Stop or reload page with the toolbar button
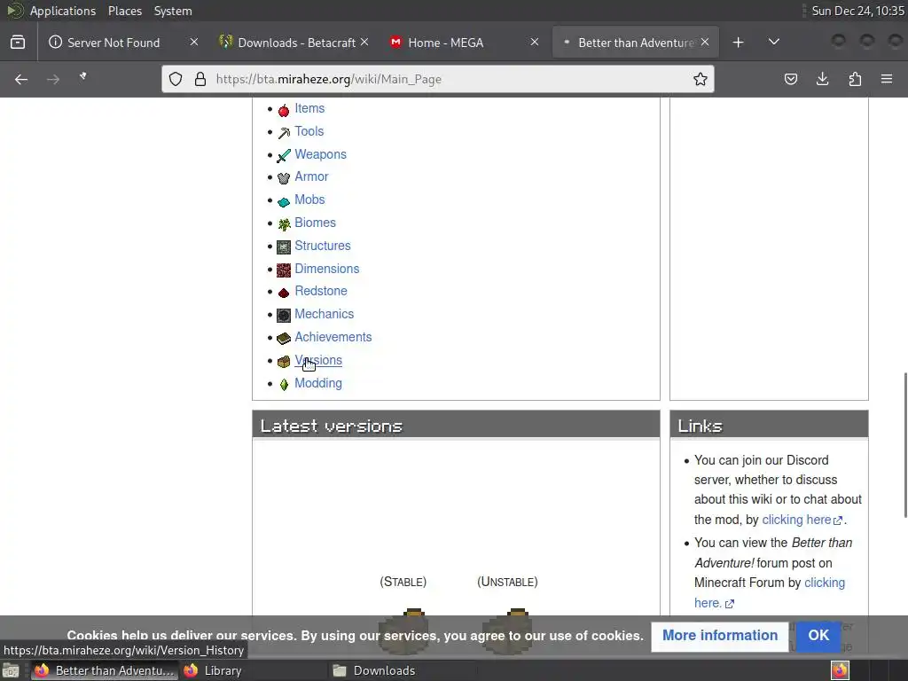Image resolution: width=908 pixels, height=681 pixels. [83, 78]
